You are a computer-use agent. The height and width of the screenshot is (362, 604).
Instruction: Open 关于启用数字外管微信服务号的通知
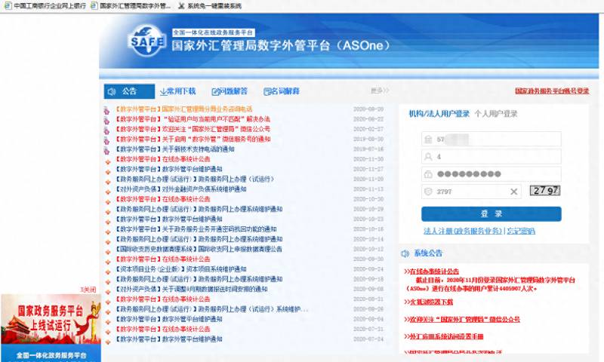193,140
